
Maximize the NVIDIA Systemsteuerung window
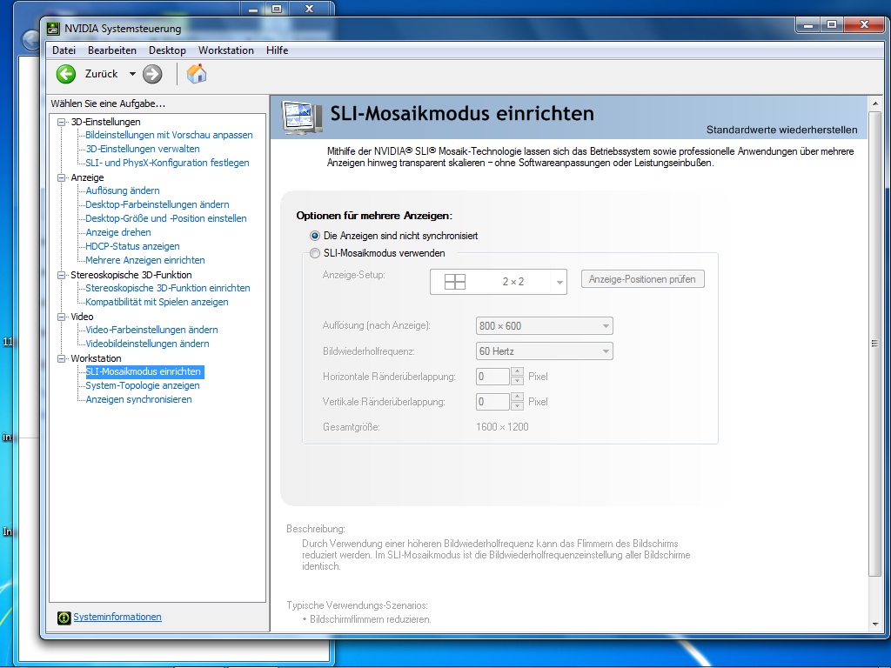(x=832, y=24)
